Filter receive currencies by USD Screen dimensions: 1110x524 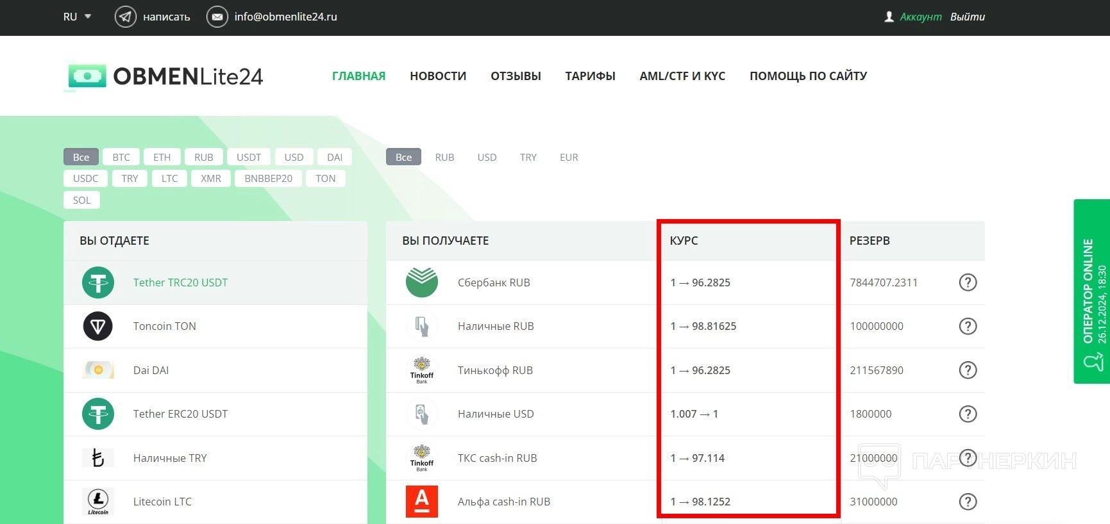pyautogui.click(x=487, y=157)
